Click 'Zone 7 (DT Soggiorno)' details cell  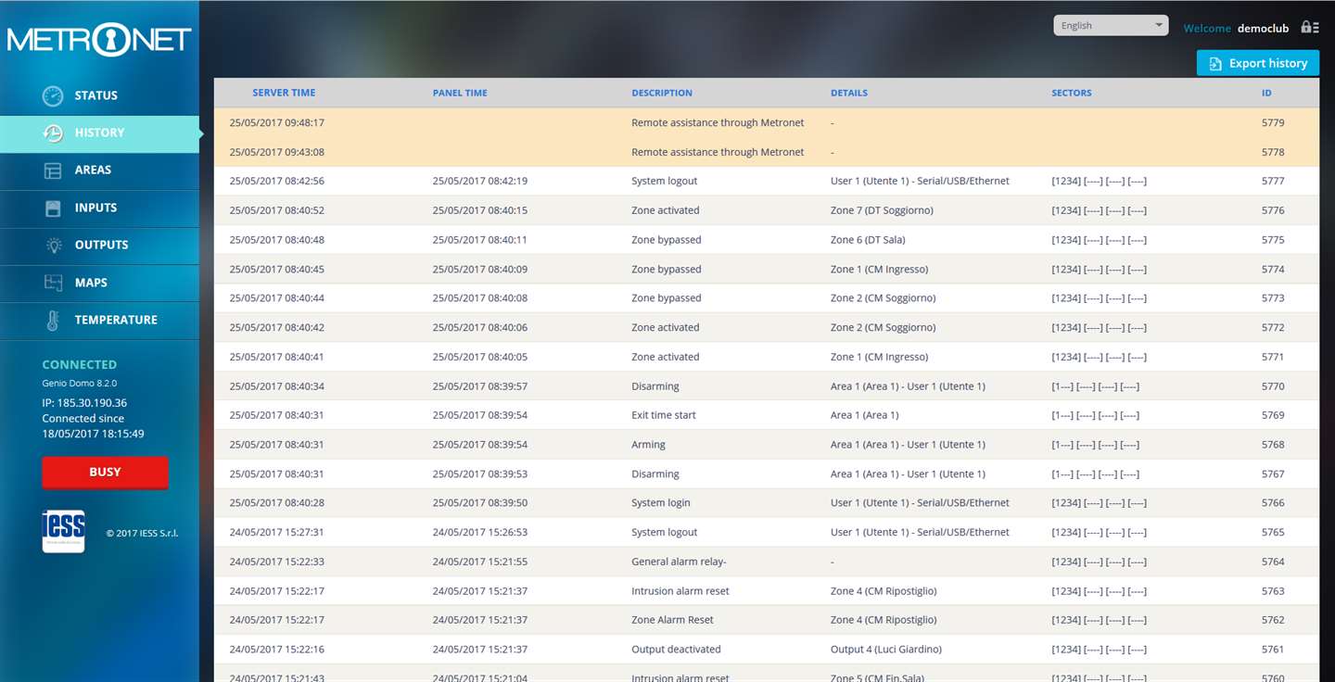(882, 211)
